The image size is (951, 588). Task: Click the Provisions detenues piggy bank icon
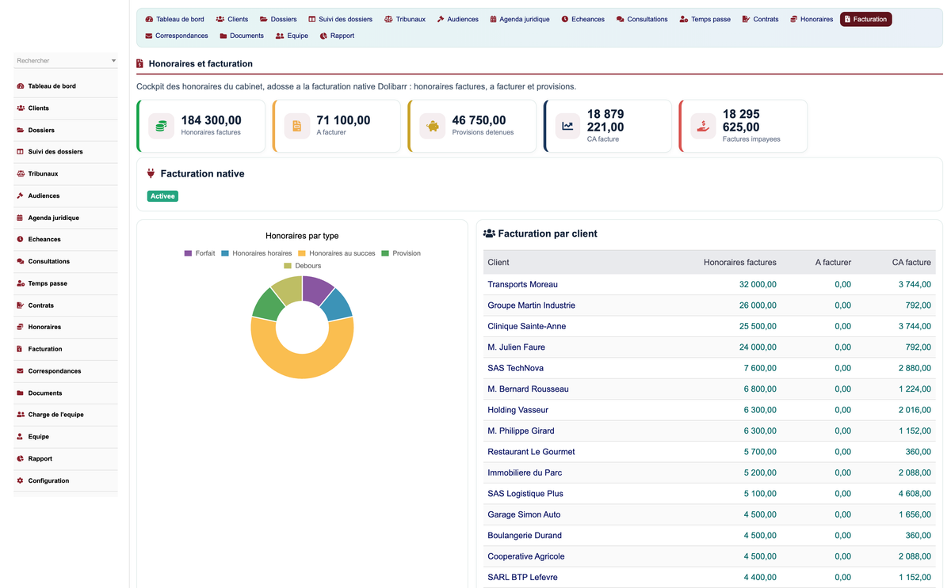point(433,126)
